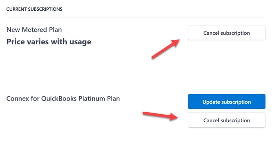
Task: Click the word SUBSCRIPTIONS in the header
Action: (x=45, y=9)
